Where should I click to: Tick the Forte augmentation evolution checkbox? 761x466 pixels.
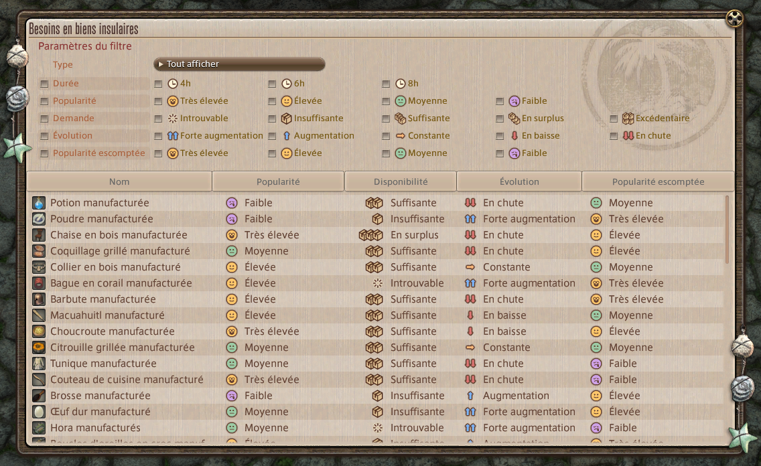click(158, 137)
